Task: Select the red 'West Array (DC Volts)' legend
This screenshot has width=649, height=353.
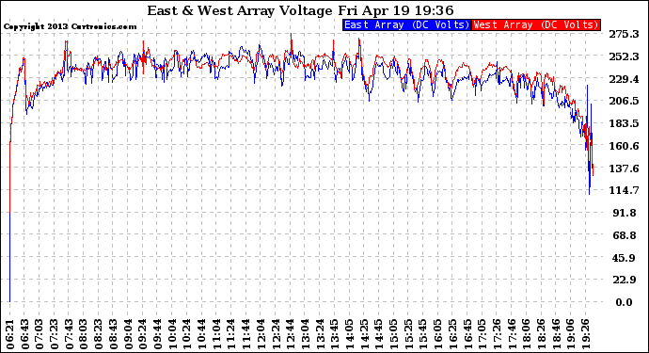Action: pos(536,24)
